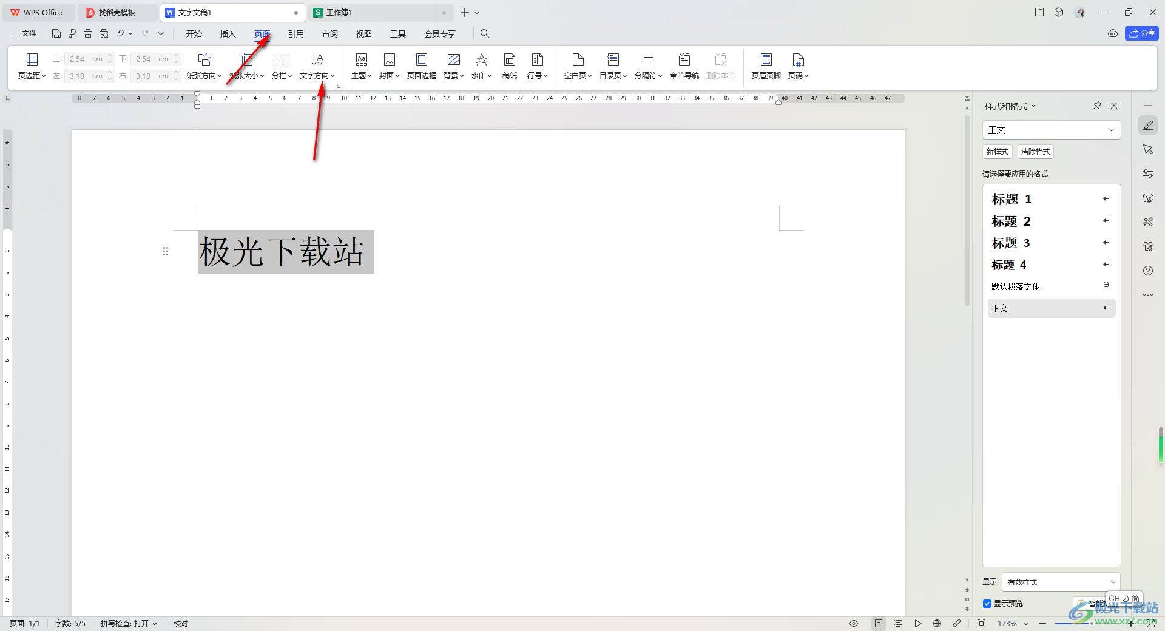Click the 目录页 table of contents icon
Screen dimensions: 1165x631
tap(613, 59)
